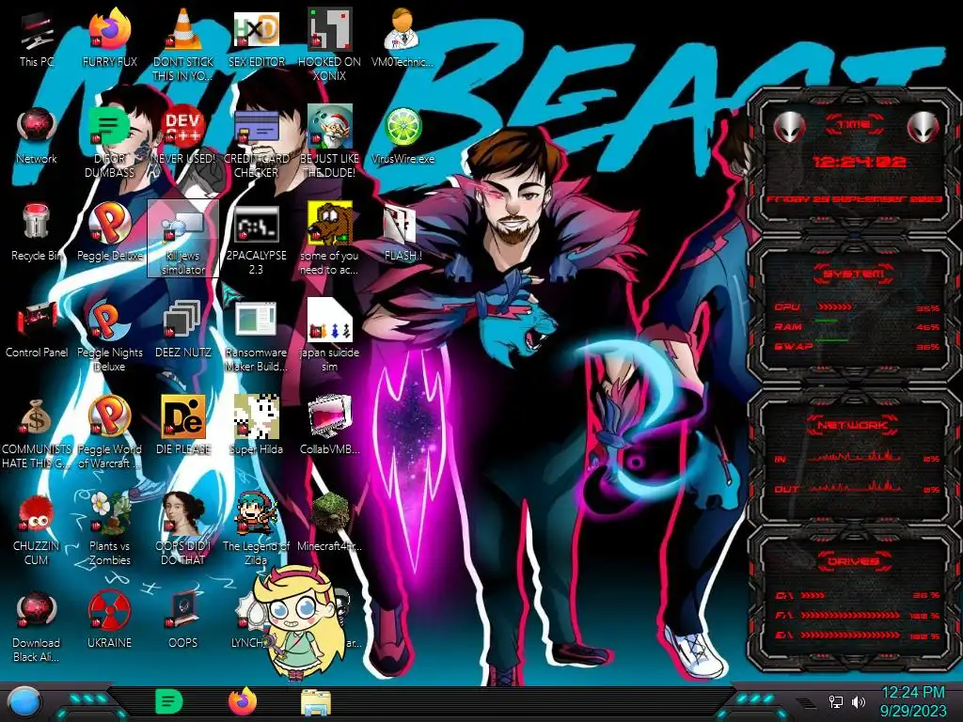Click the 12:24:02 clock readout in the widget
Viewport: 963px width, 722px height.
click(x=859, y=162)
